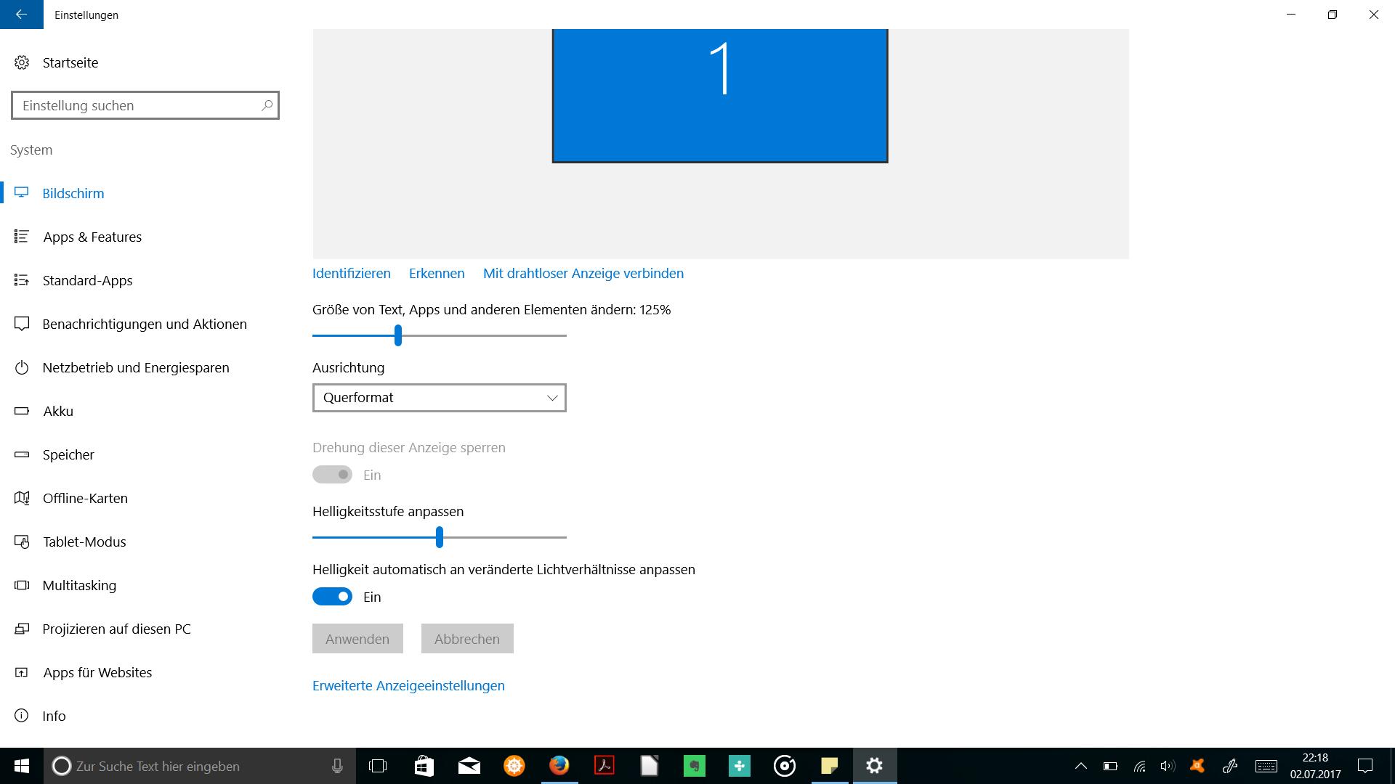1395x784 pixels.
Task: Go to Tablet-Modus settings
Action: pyautogui.click(x=84, y=542)
